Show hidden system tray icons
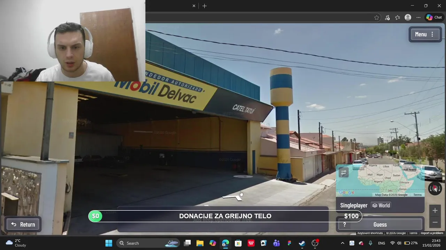Screen dimensions: 446x250 pos(343,243)
